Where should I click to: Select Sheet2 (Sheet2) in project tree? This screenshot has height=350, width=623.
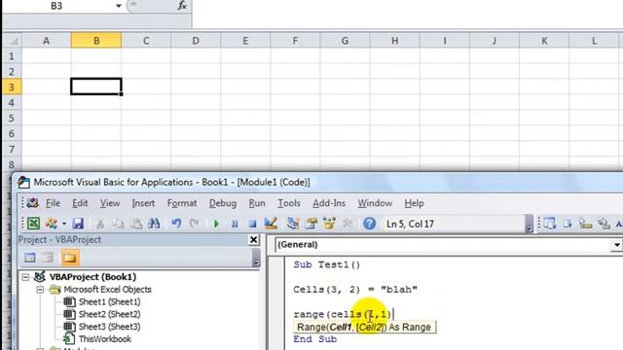click(x=109, y=314)
